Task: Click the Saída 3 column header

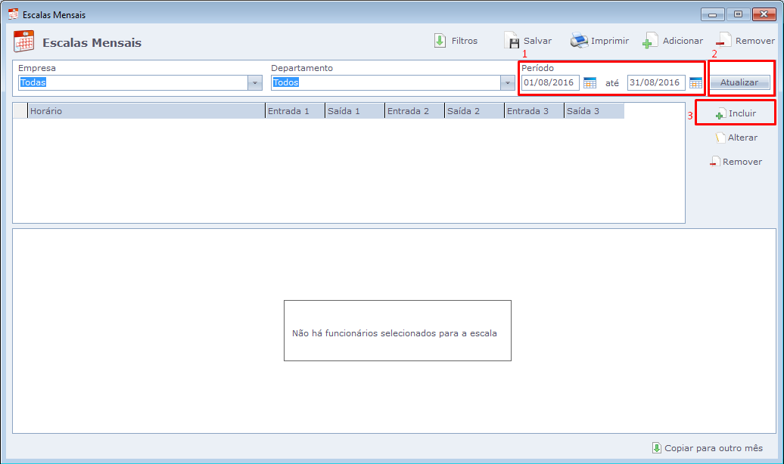Action: 593,111
